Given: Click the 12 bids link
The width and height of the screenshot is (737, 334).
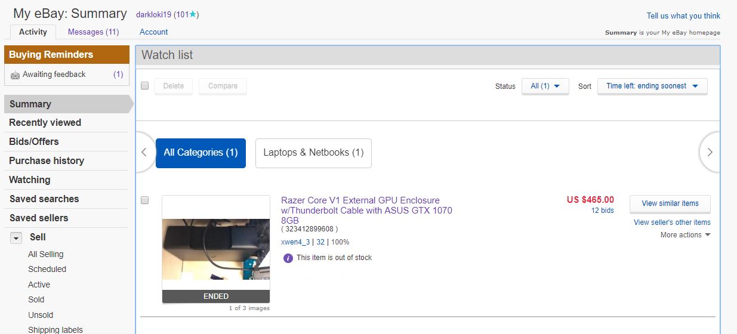Looking at the screenshot, I should (x=603, y=211).
